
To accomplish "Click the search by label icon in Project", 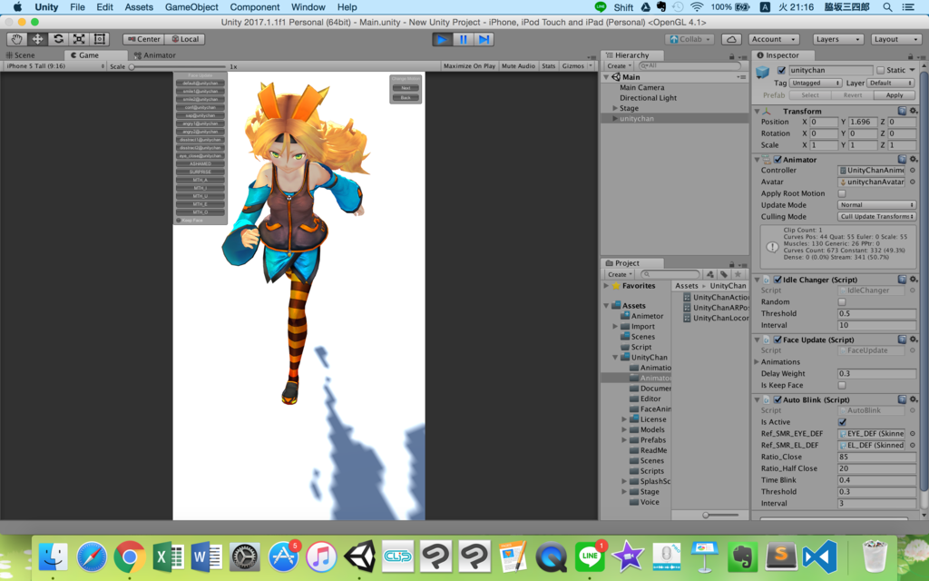I will (723, 274).
